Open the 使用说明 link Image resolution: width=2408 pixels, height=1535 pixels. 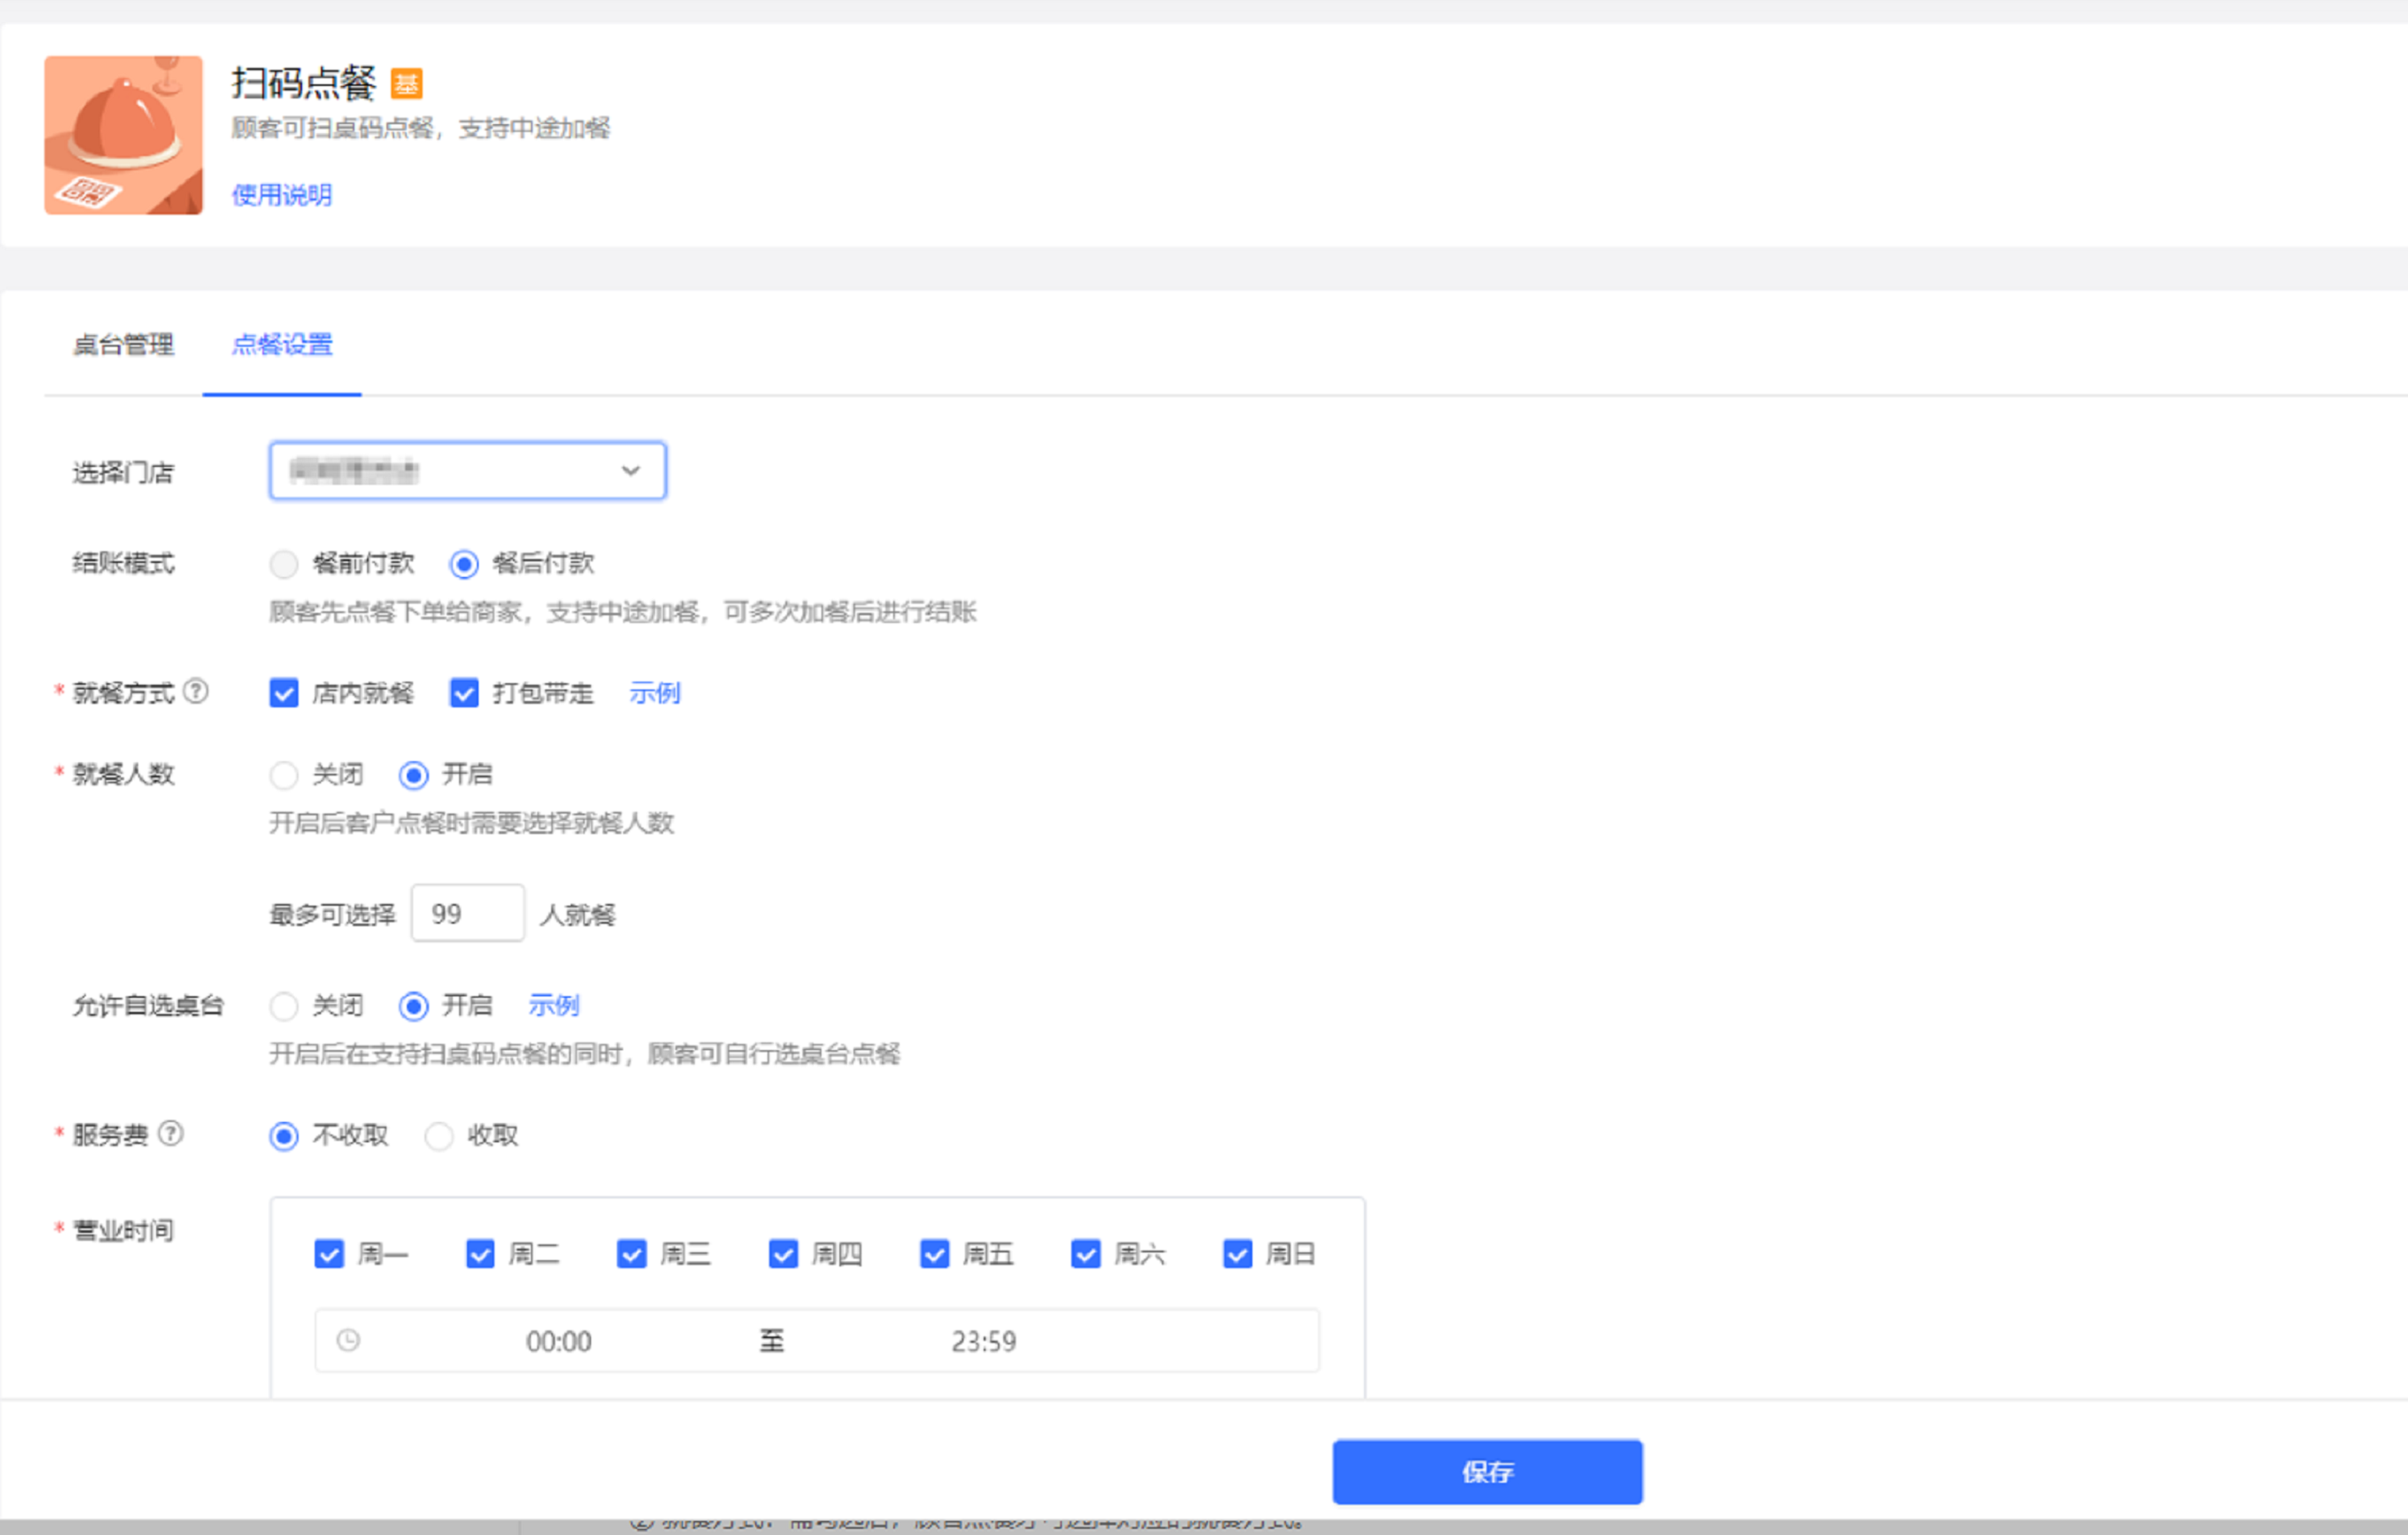[x=282, y=195]
